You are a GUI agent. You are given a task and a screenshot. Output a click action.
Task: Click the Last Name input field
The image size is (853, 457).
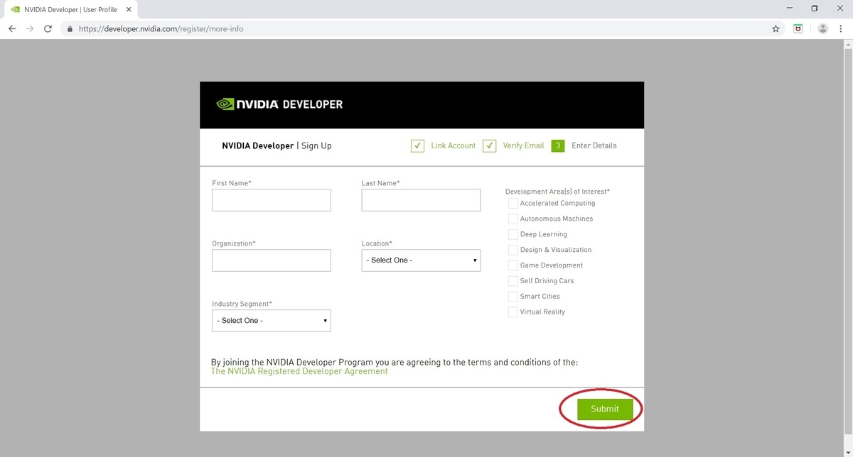pos(421,200)
